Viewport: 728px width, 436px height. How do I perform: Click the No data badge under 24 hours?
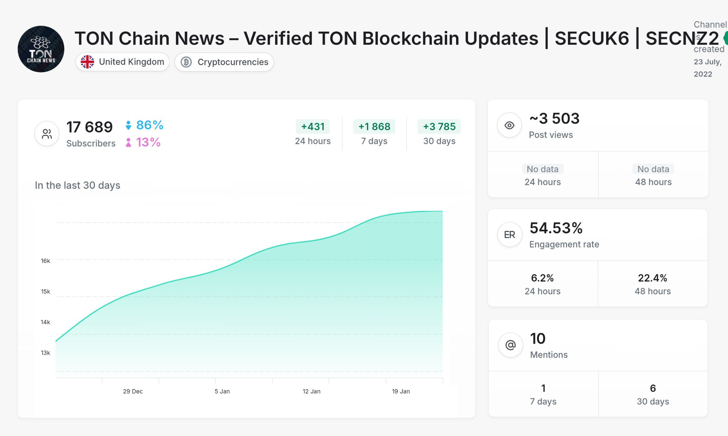(x=542, y=169)
